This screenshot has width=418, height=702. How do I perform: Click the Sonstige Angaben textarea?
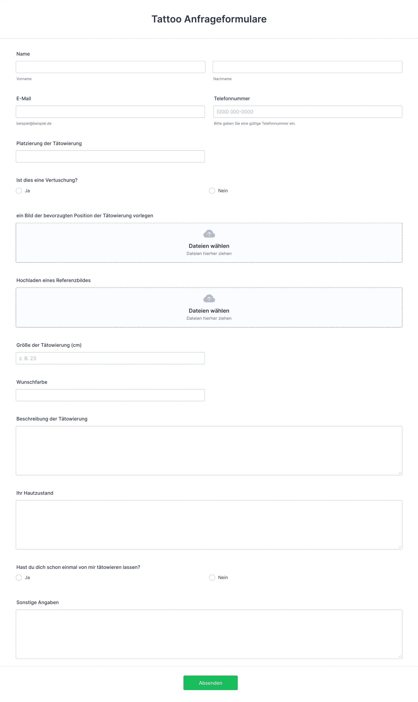[209, 634]
